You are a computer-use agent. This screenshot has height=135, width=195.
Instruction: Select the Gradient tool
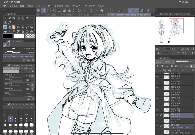pos(23,27)
